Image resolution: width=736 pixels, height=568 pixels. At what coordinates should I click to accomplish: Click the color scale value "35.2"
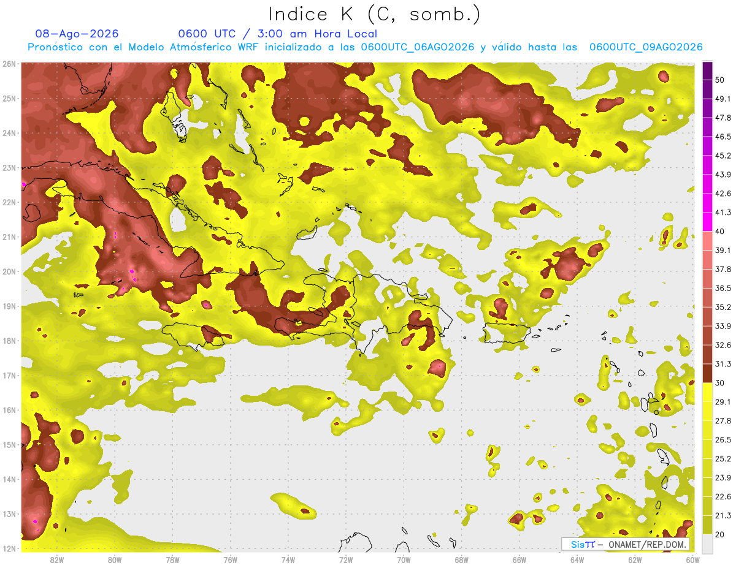(x=723, y=307)
